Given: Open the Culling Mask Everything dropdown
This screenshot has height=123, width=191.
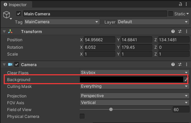Looking at the screenshot, I should (135, 86).
